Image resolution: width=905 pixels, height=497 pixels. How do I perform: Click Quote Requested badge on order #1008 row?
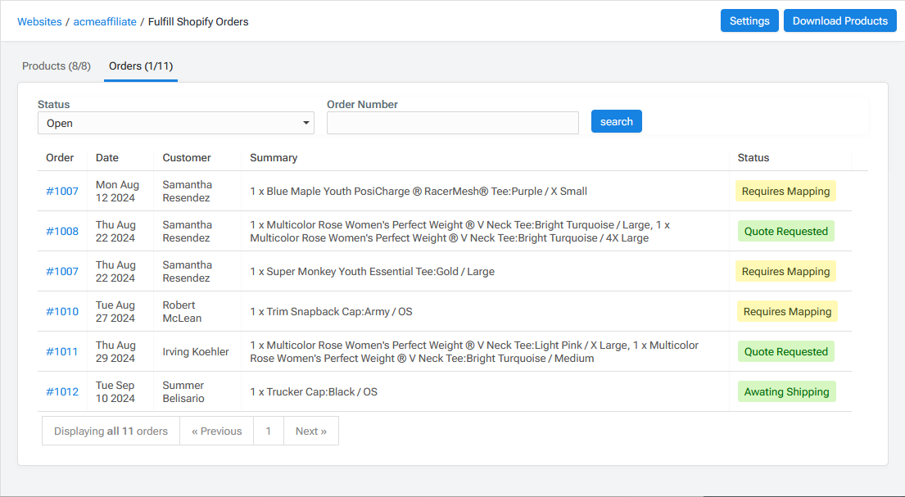pyautogui.click(x=785, y=232)
